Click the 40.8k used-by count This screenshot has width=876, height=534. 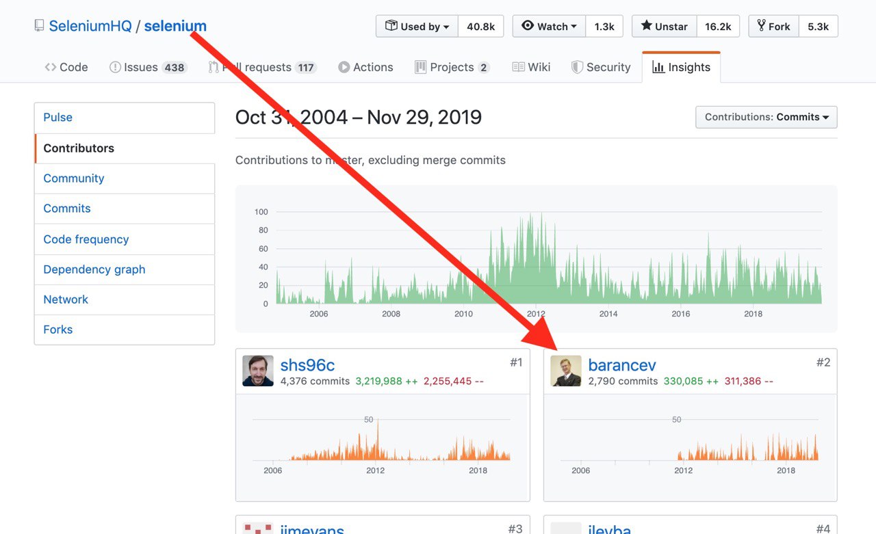coord(480,26)
